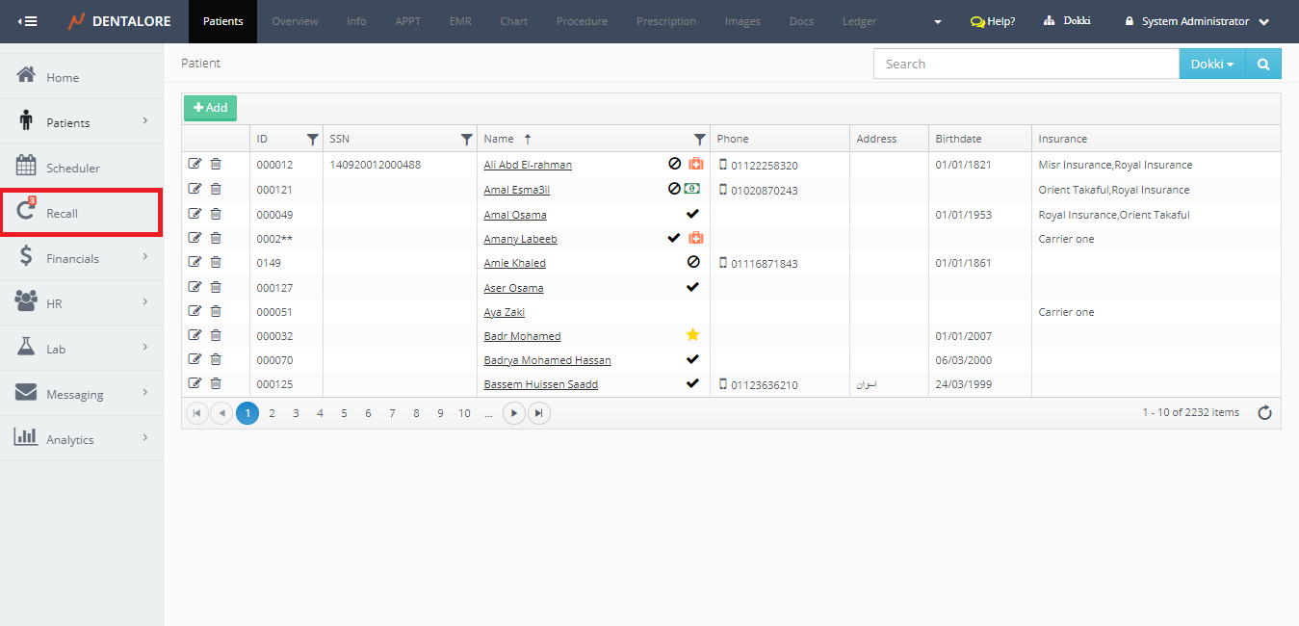This screenshot has width=1299, height=626.
Task: Click the edit icon for Ali Abd El-rahman
Action: [x=195, y=164]
